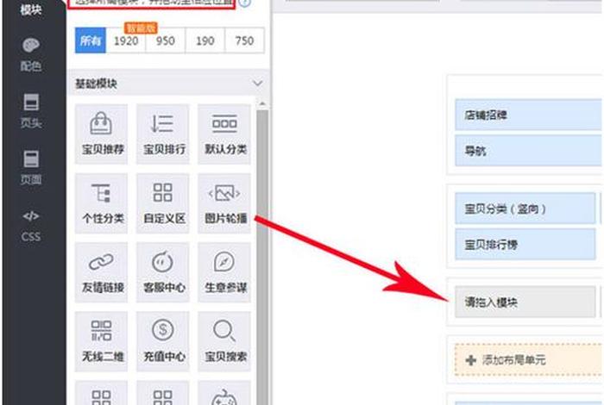This screenshot has width=604, height=405.
Task: Click the module list scroll up arrow
Action: point(262,104)
